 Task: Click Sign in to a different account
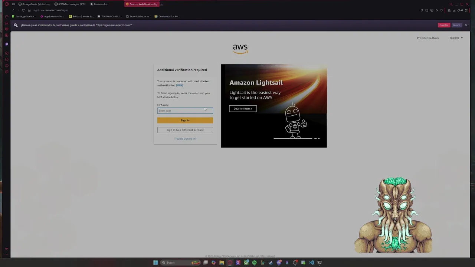185,130
